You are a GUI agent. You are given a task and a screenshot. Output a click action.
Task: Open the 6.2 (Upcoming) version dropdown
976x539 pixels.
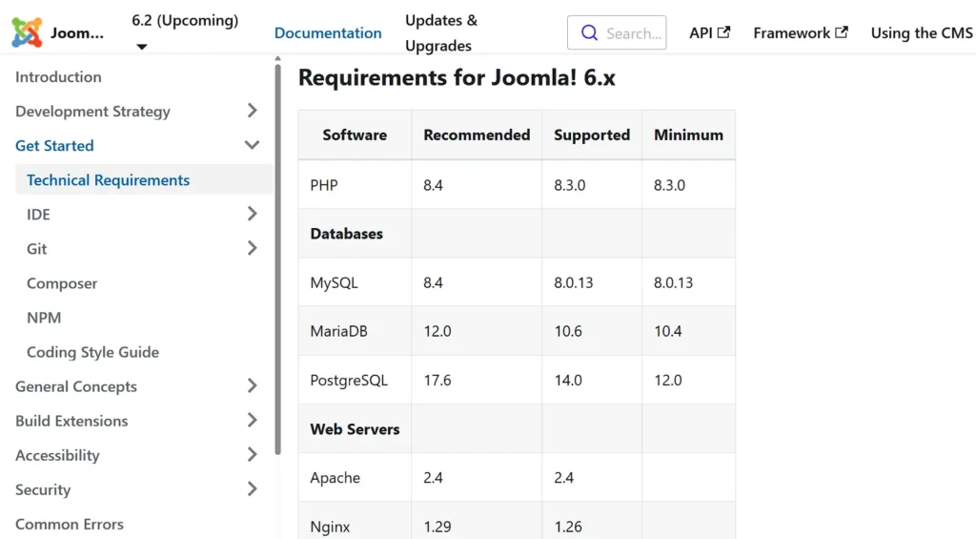[185, 32]
